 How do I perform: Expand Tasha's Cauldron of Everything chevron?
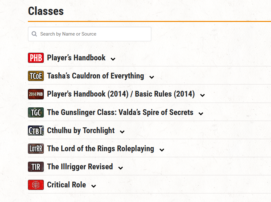click(152, 77)
